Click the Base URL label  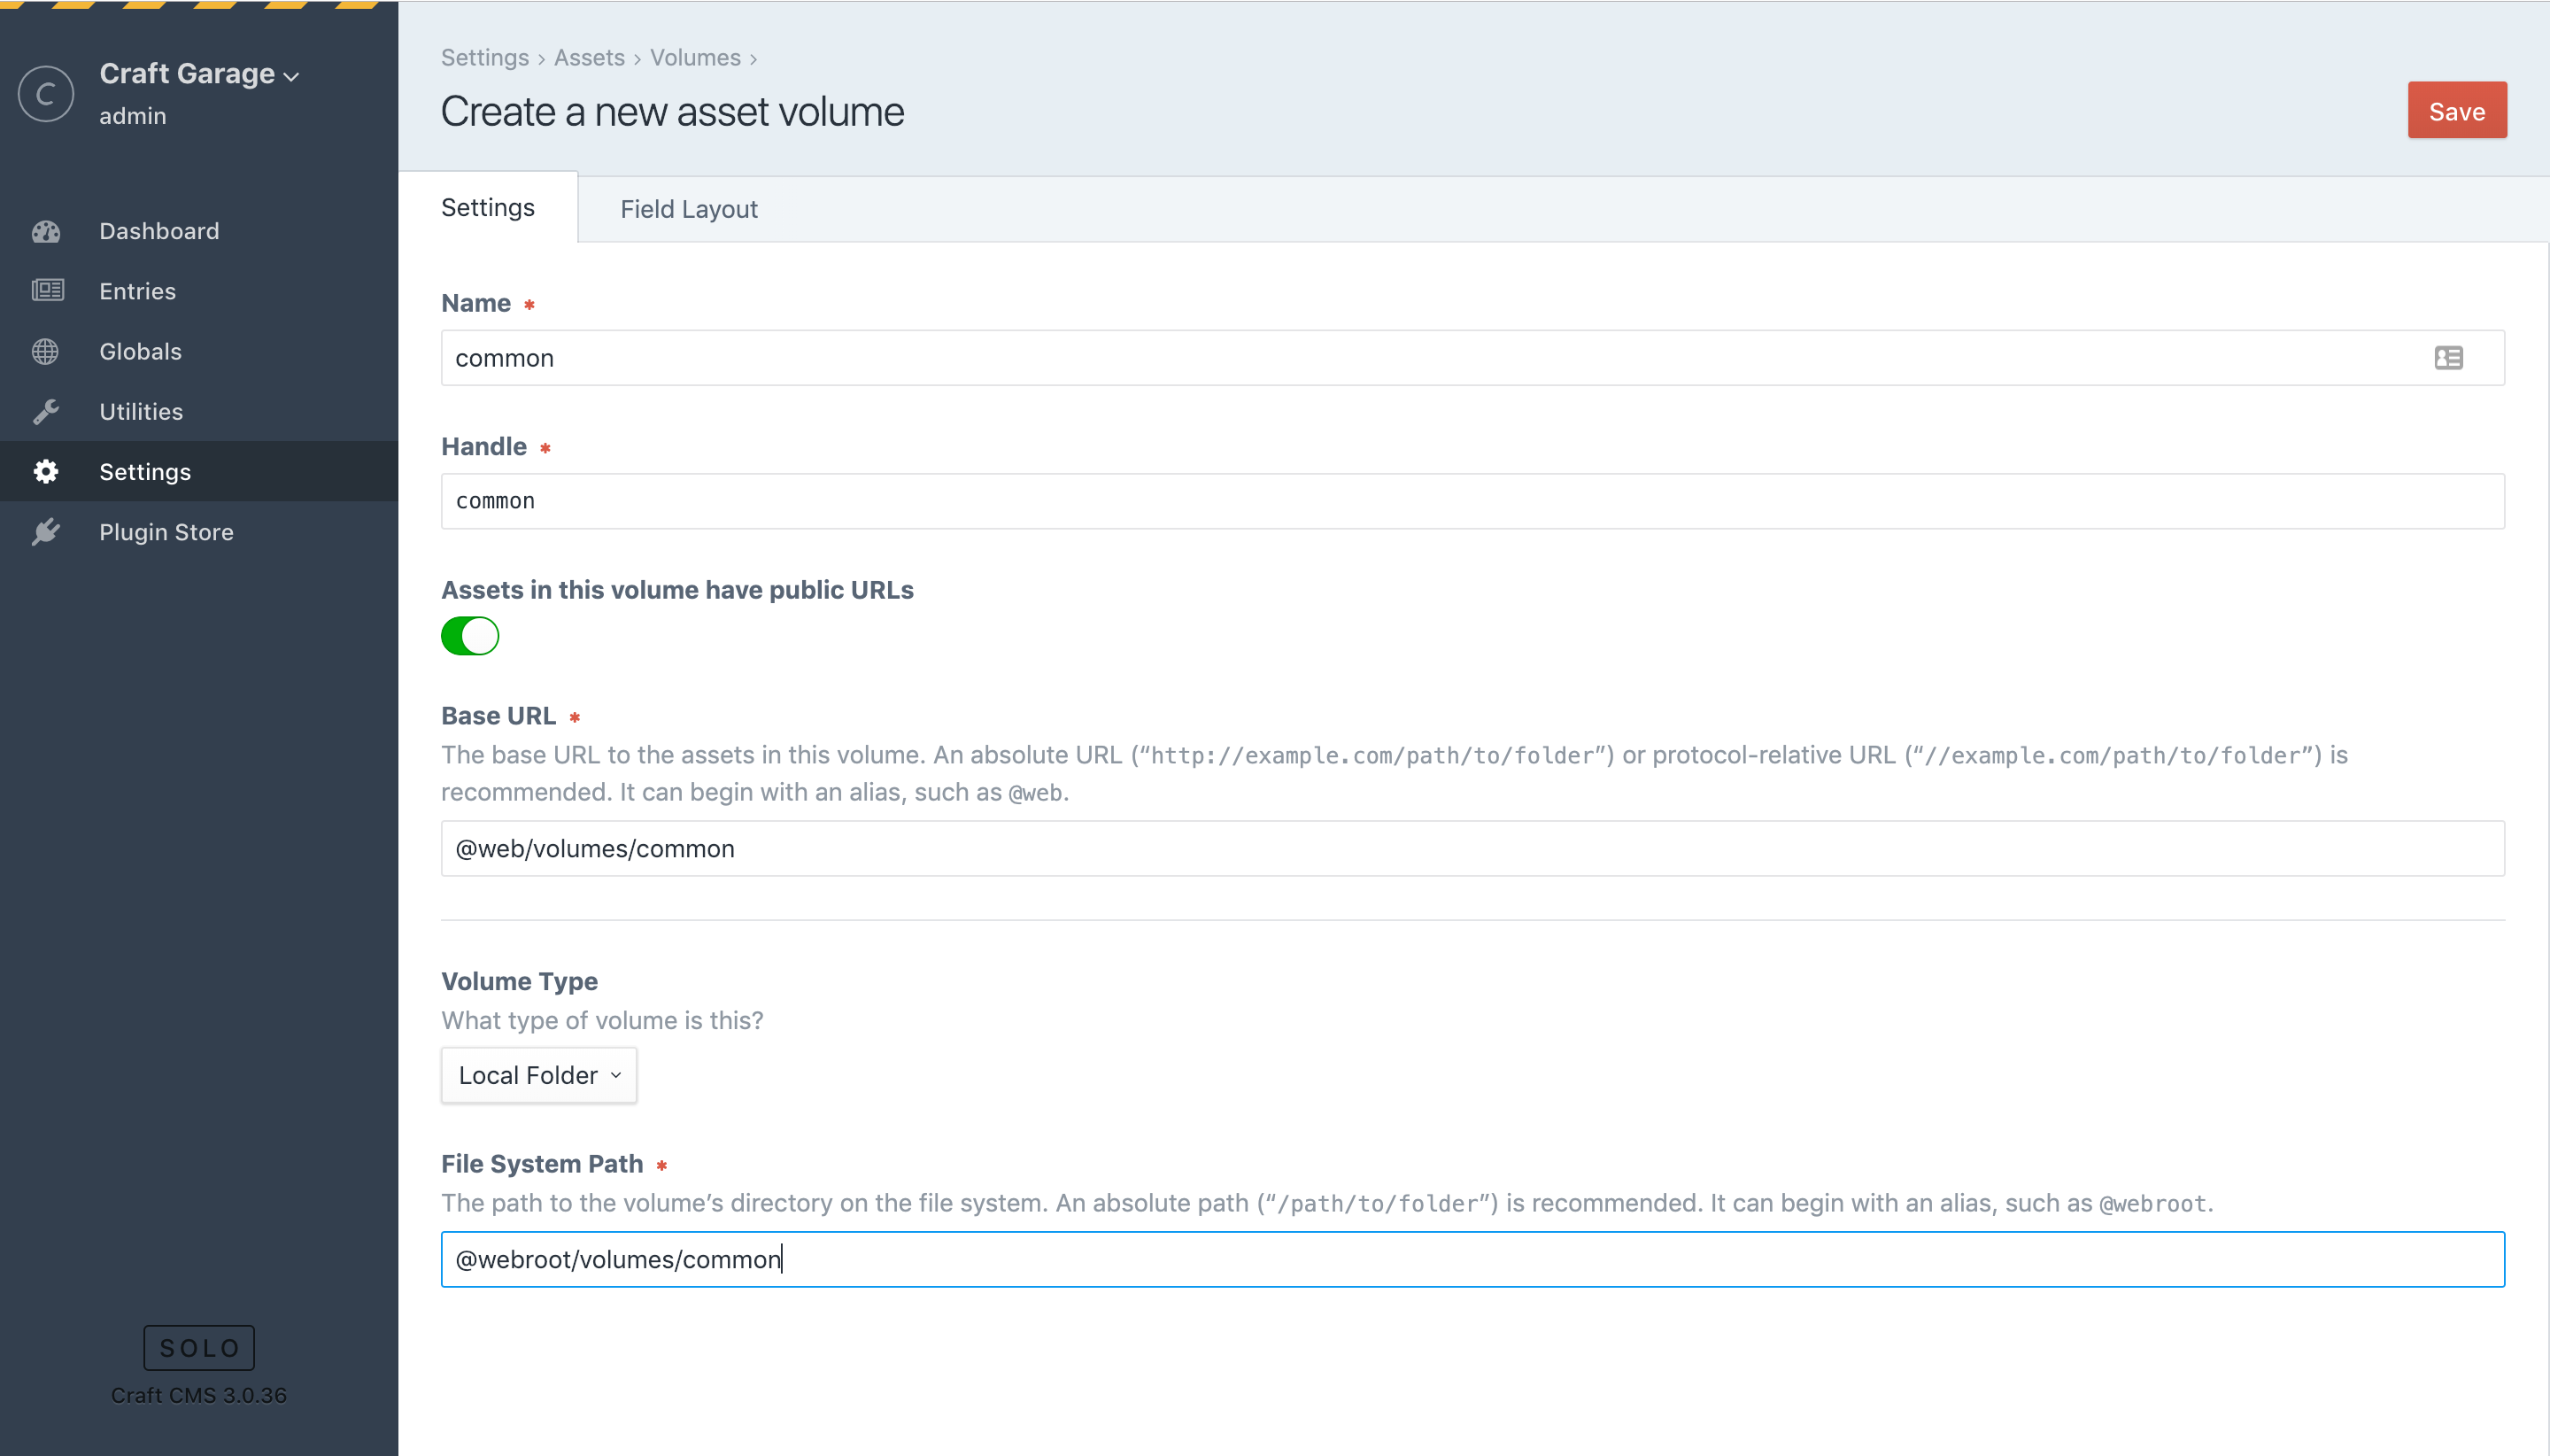click(498, 716)
